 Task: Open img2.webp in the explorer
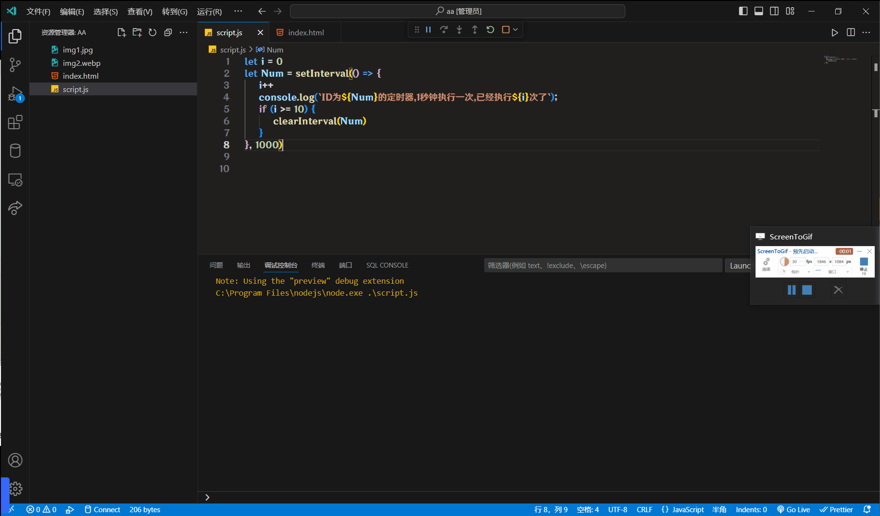tap(114, 63)
